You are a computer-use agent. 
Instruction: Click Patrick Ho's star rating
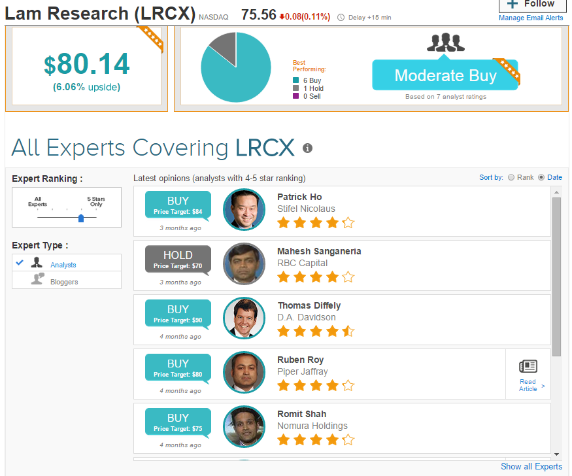point(316,222)
